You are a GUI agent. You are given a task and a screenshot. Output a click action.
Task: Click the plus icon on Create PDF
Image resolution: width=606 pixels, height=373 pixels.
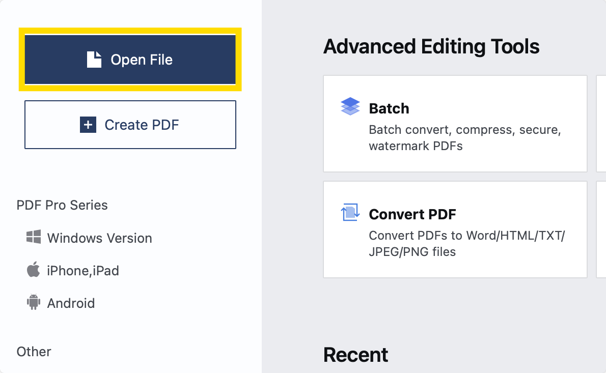coord(88,125)
